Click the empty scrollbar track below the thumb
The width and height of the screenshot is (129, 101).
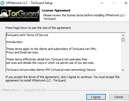123,55
